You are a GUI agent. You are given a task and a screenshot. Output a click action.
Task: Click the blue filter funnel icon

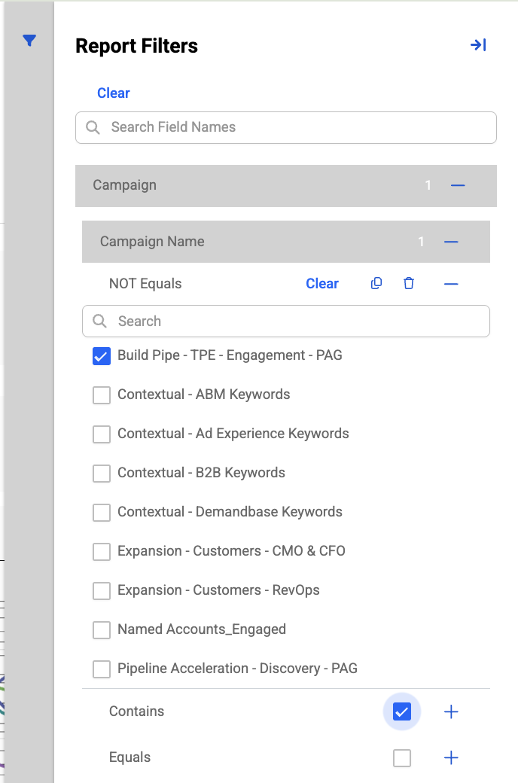(x=29, y=41)
